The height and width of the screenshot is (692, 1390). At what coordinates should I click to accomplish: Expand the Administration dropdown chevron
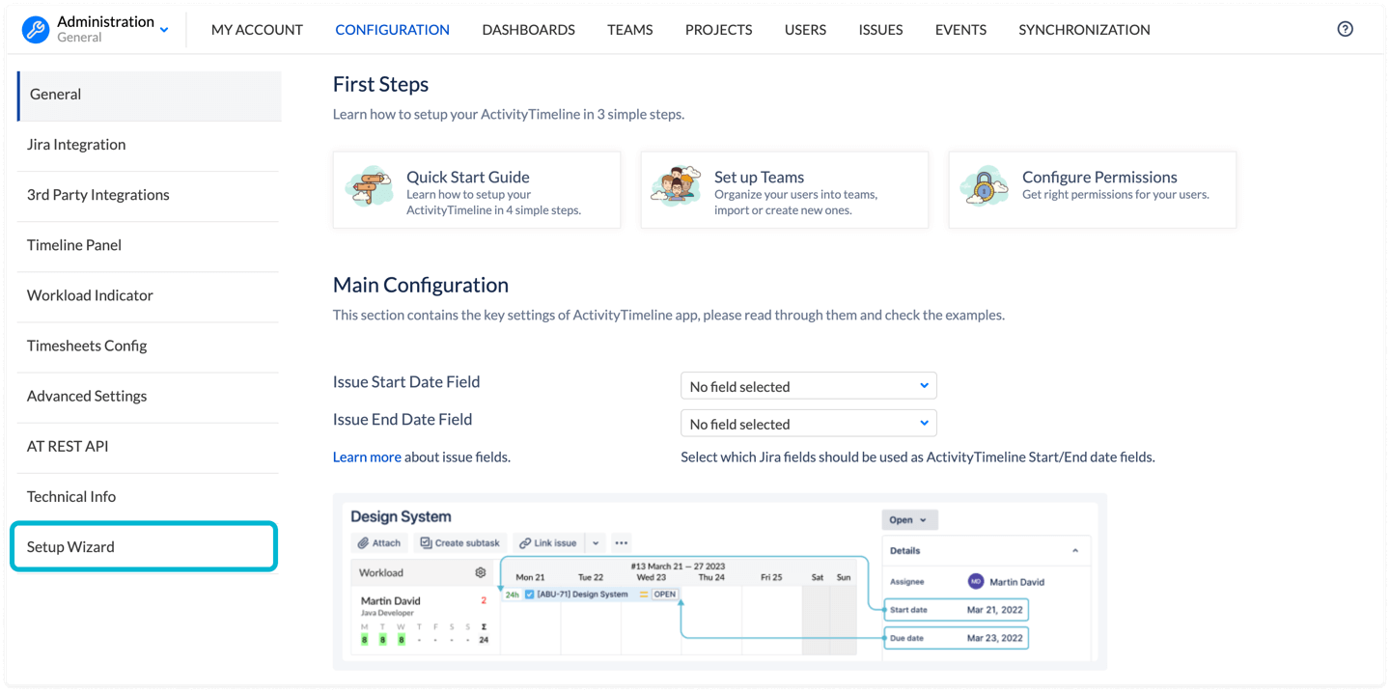click(x=164, y=30)
